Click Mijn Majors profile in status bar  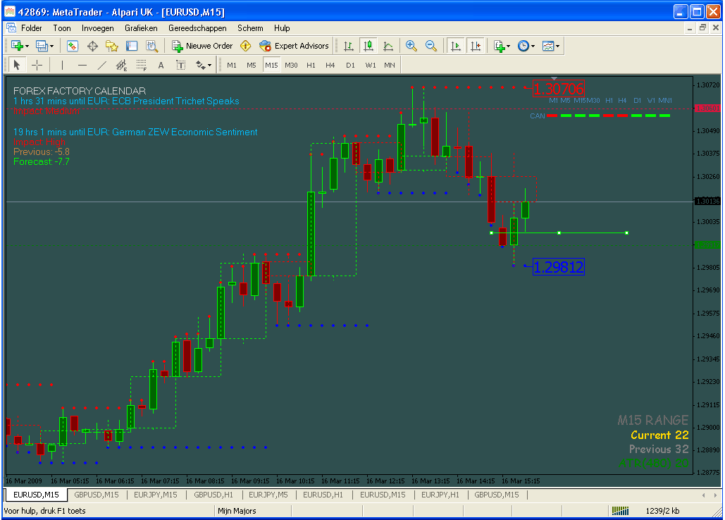[237, 511]
